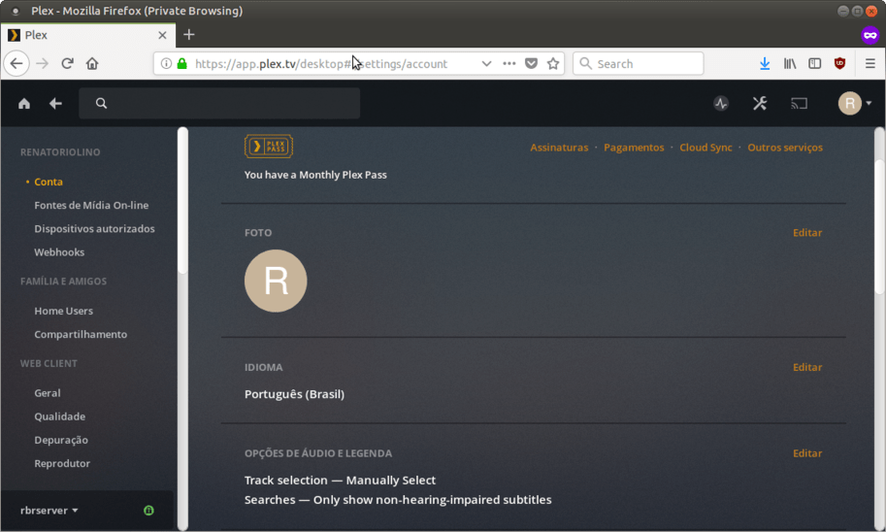Image resolution: width=886 pixels, height=532 pixels.
Task: Click the Outros serviços link
Action: [x=785, y=148]
